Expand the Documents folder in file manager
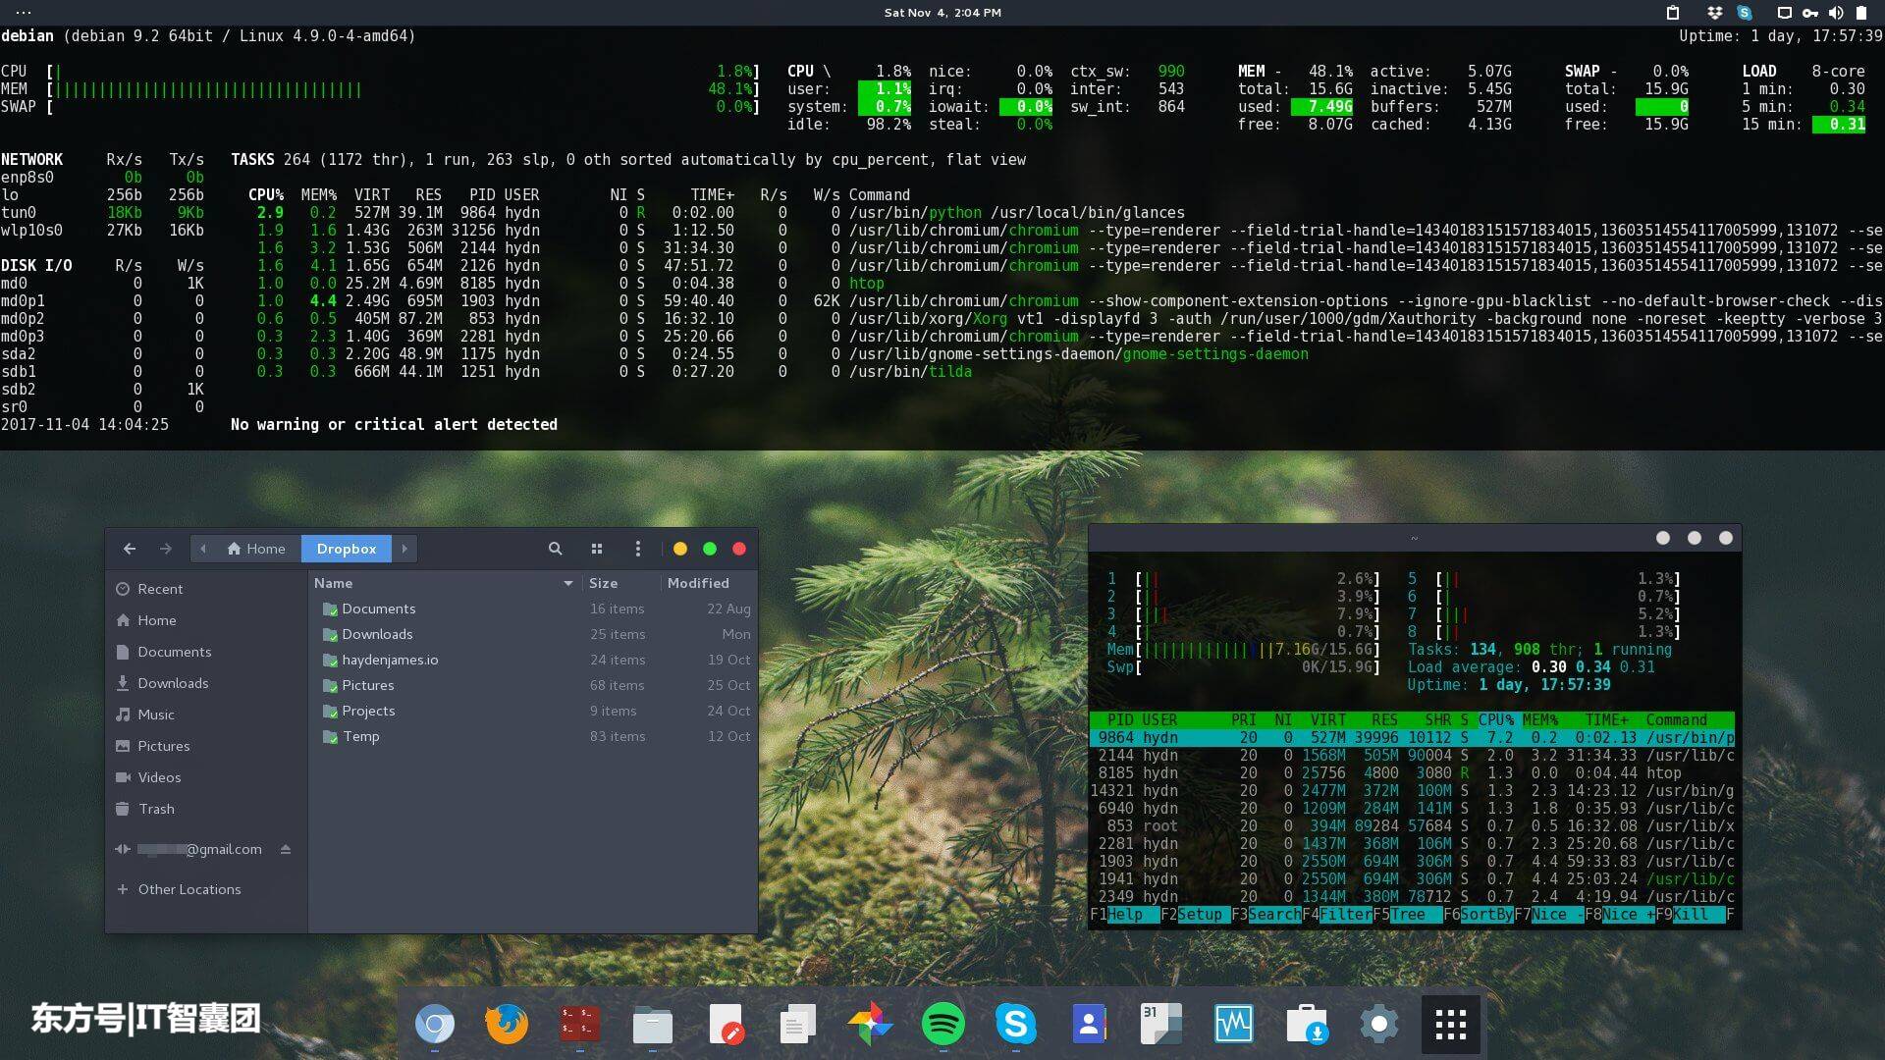The height and width of the screenshot is (1060, 1885). 377,609
